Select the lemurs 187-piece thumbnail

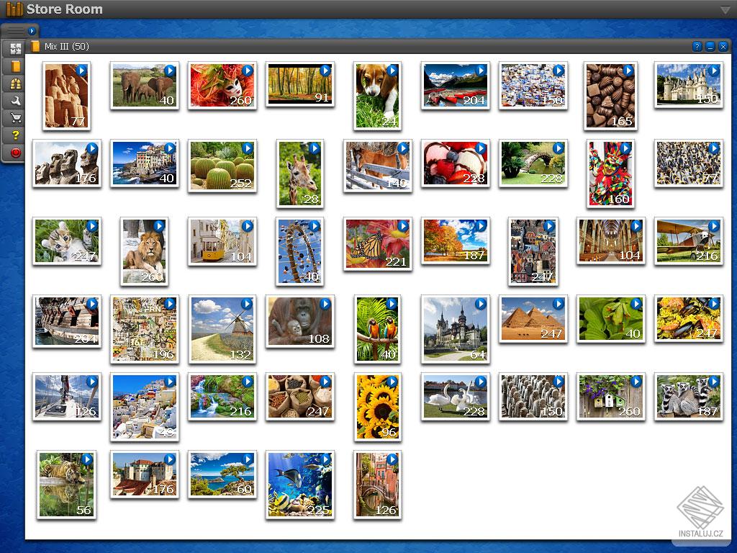point(689,397)
